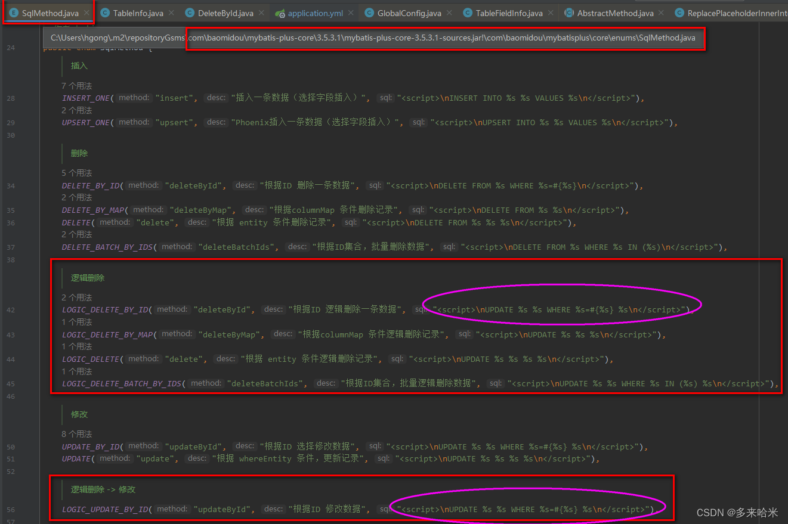The height and width of the screenshot is (524, 788).
Task: Click the LOGIC_UPDATE_BY_ID enum constant
Action: coord(105,510)
